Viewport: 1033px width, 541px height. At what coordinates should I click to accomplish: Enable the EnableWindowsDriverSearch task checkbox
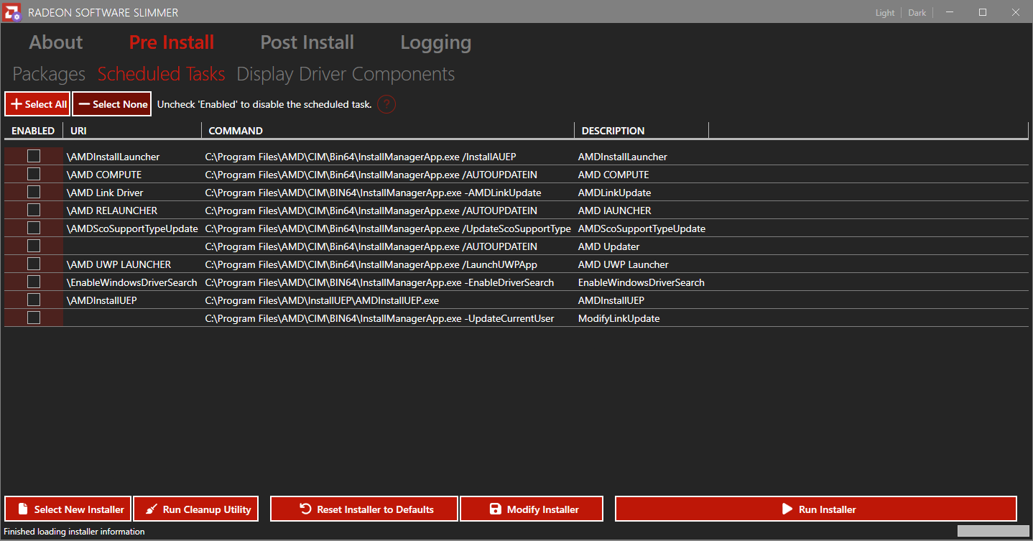click(x=34, y=282)
